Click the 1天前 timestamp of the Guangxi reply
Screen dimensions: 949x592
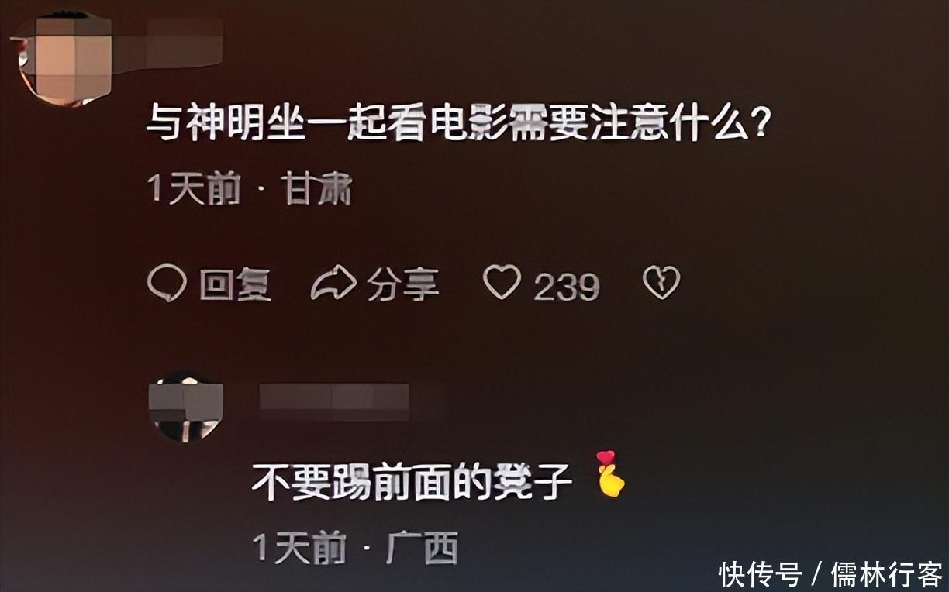click(x=299, y=549)
